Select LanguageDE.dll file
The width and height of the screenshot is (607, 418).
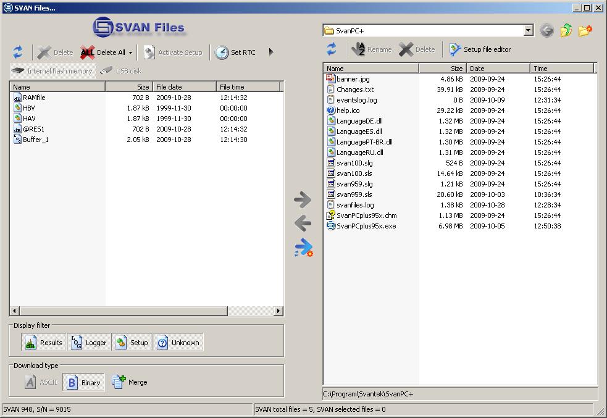(x=354, y=121)
